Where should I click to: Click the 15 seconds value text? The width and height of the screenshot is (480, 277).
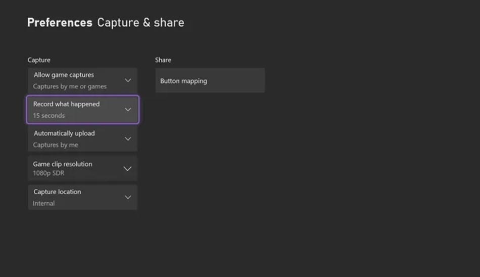coord(49,116)
